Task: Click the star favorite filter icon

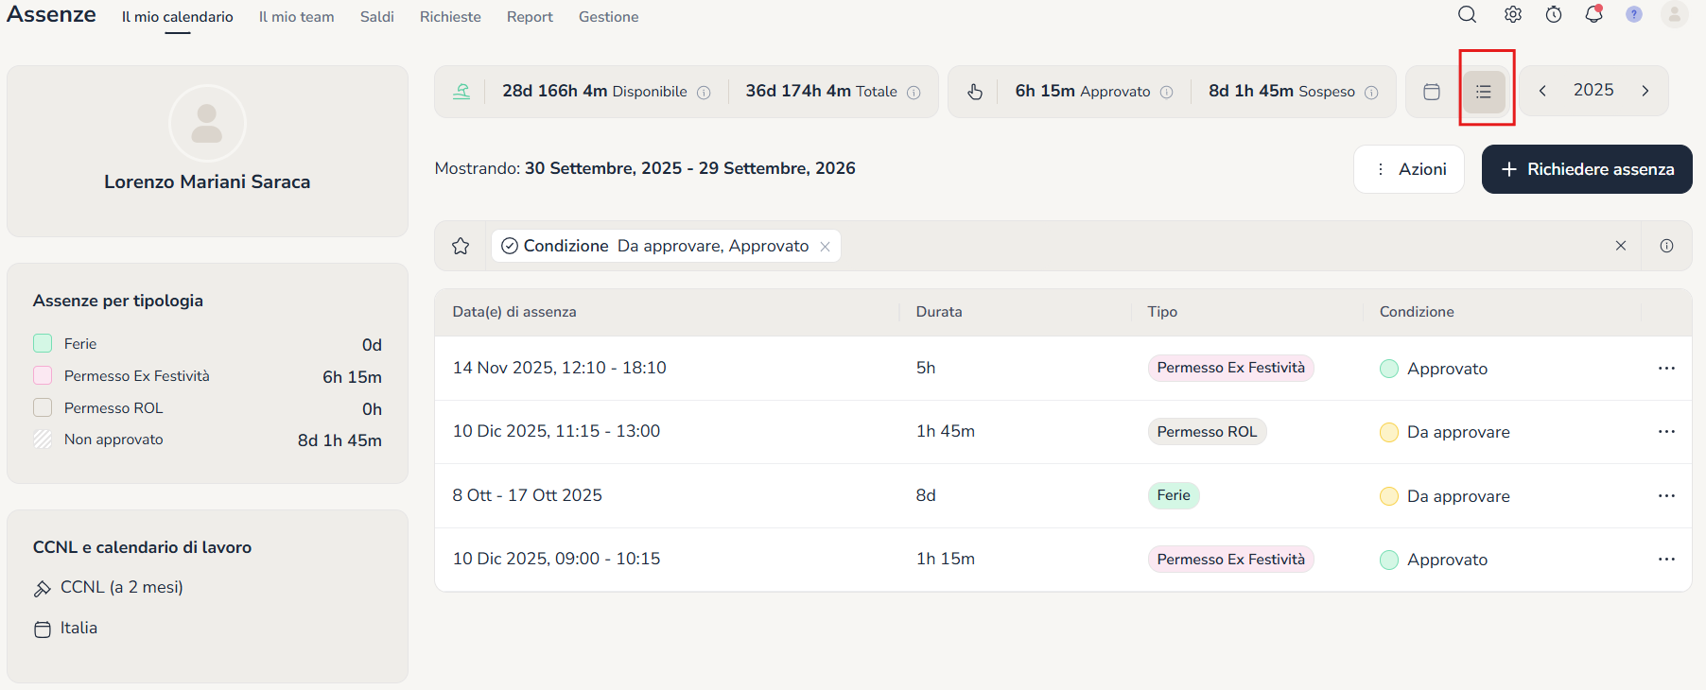Action: click(461, 246)
